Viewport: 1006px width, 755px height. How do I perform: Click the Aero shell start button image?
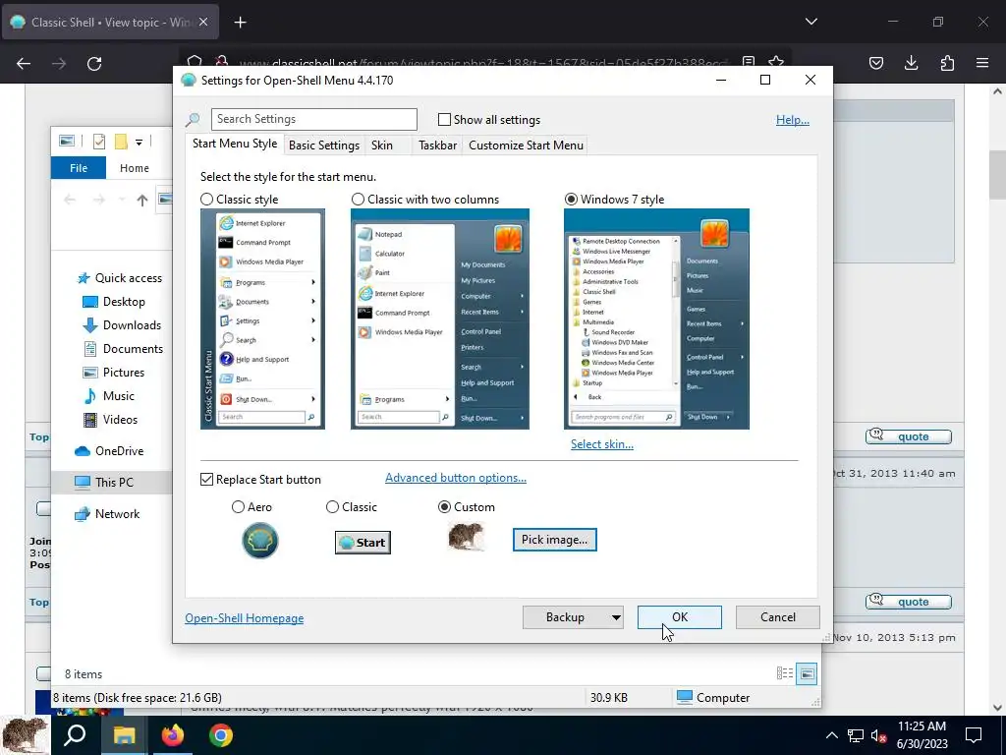click(x=259, y=541)
